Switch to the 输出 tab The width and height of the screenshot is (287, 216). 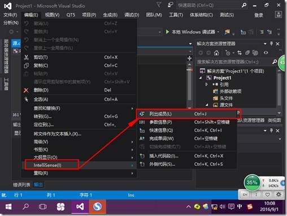tap(38, 184)
